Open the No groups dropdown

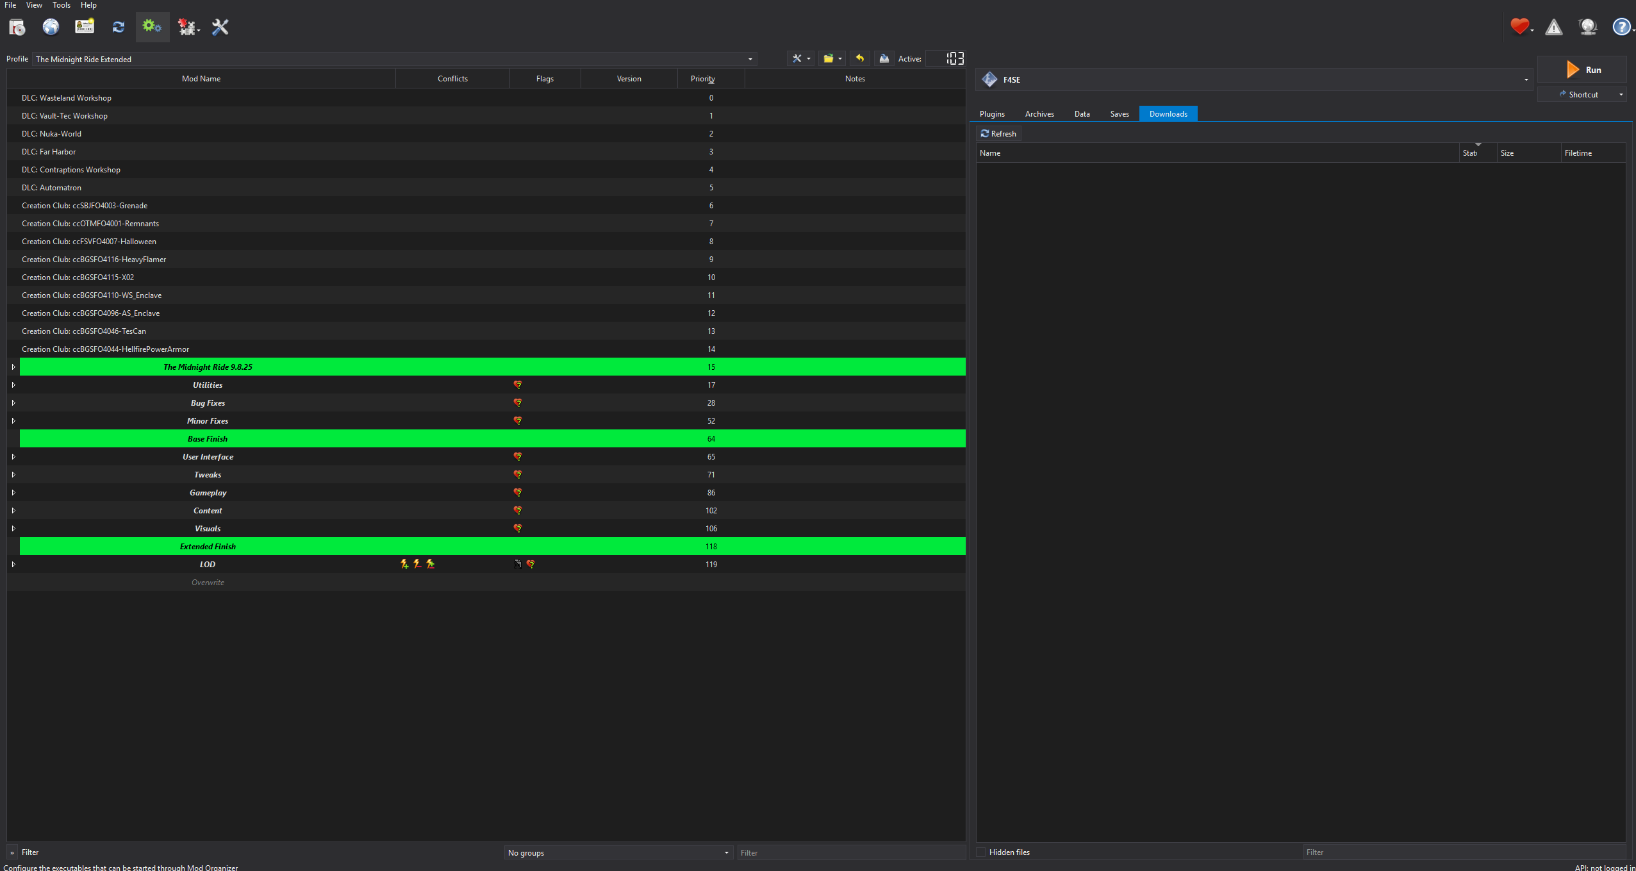pos(726,853)
